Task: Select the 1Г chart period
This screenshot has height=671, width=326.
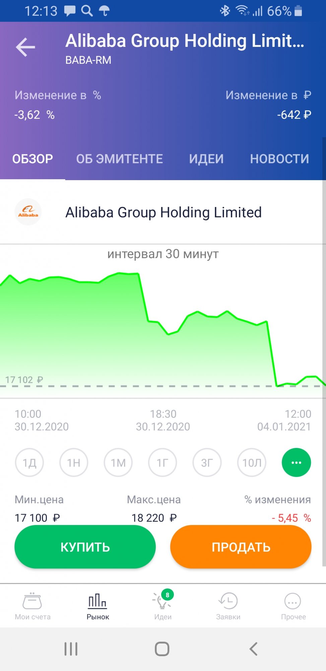Action: click(x=162, y=463)
